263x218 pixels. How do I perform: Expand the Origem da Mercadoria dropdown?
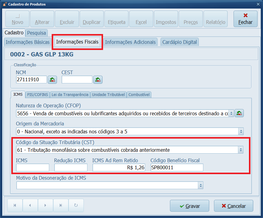click(241, 131)
